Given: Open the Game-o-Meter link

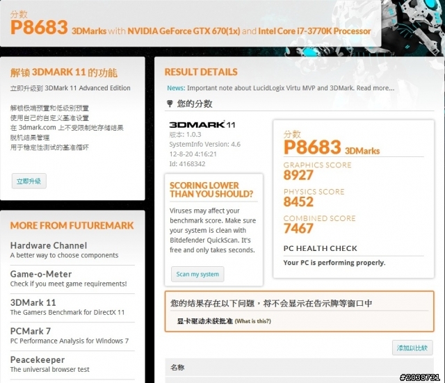Looking at the screenshot, I should [x=41, y=274].
